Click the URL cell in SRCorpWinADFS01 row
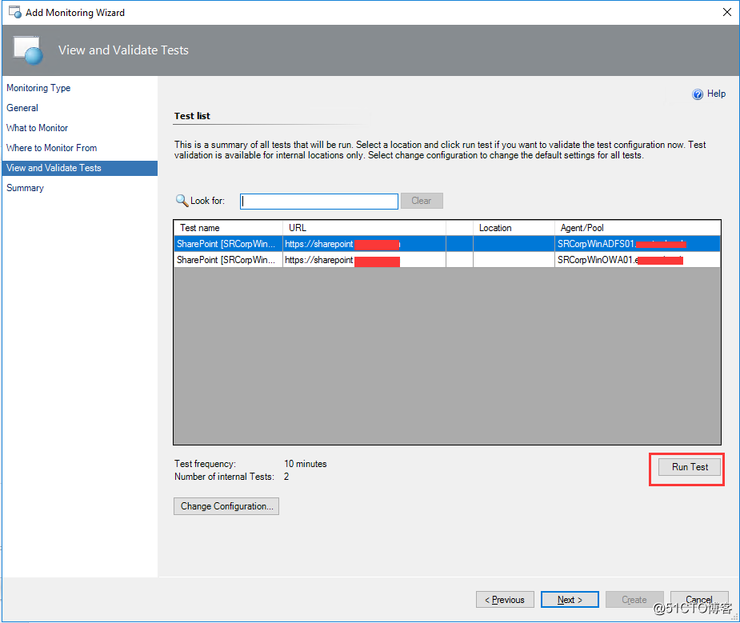The image size is (740, 623). pyautogui.click(x=364, y=244)
